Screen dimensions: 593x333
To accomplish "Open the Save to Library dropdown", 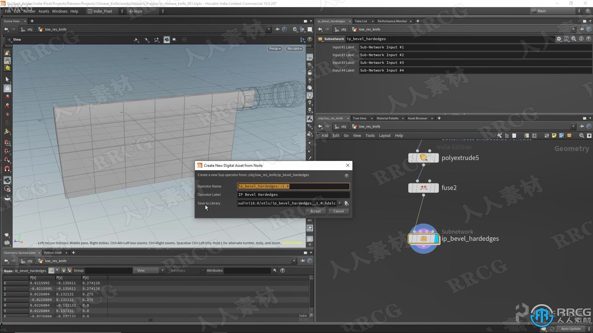I will [x=340, y=203].
